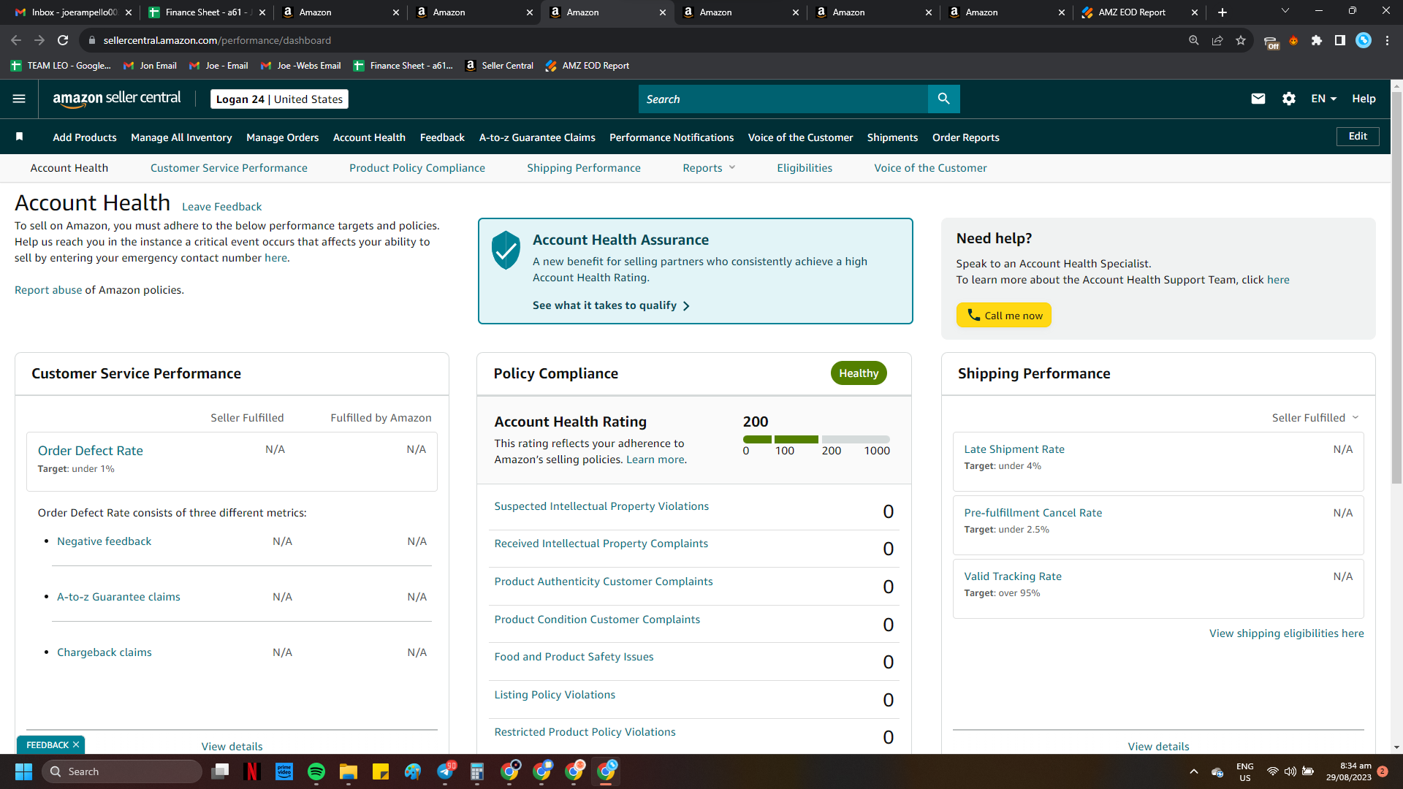Click Task View icon on taskbar
Image resolution: width=1403 pixels, height=789 pixels.
[220, 771]
